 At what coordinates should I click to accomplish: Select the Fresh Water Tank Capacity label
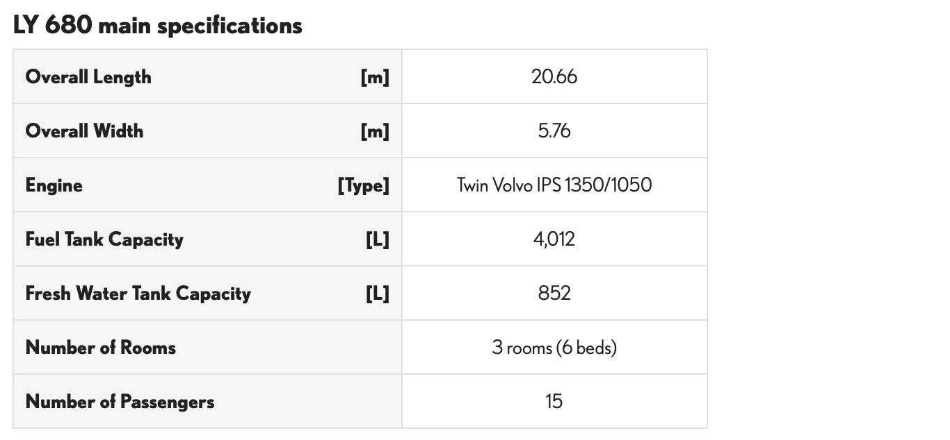(x=138, y=294)
